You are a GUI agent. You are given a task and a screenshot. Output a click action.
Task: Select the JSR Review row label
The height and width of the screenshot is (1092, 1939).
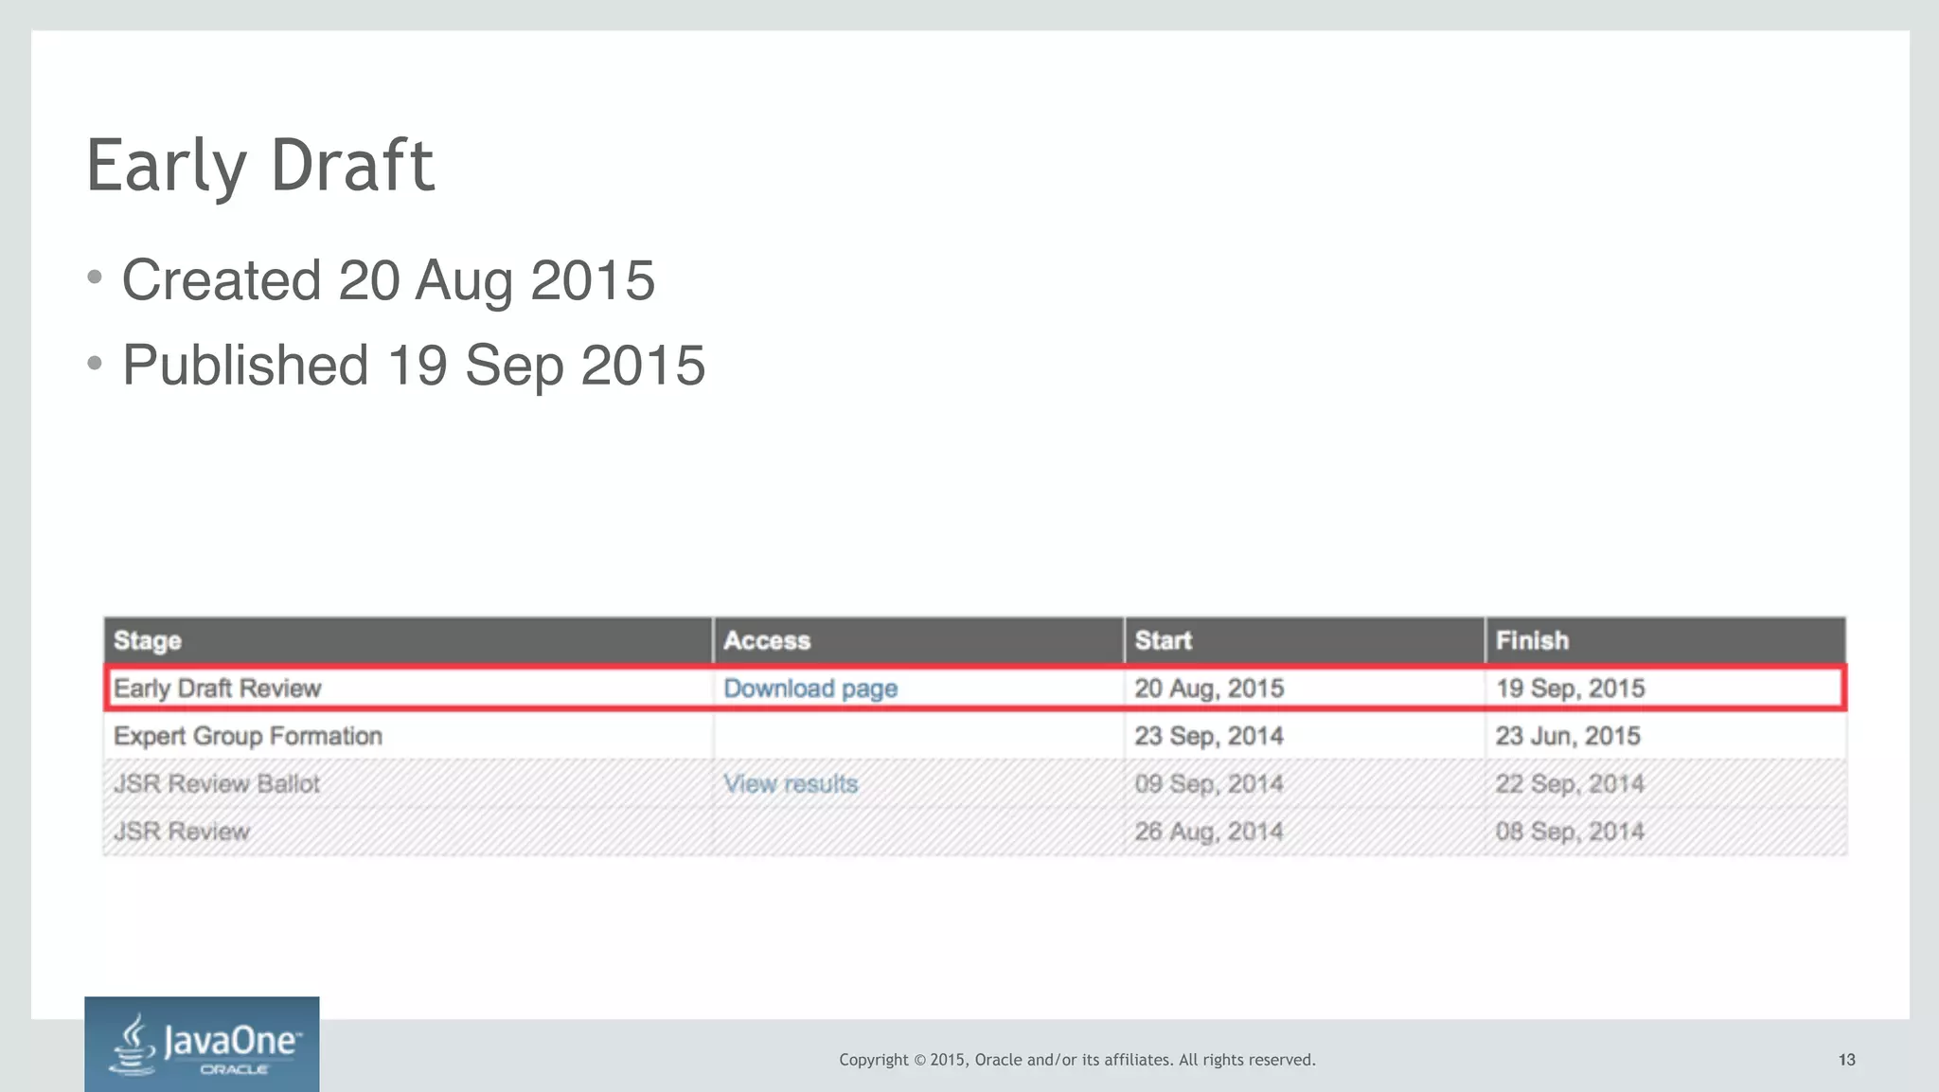[181, 832]
